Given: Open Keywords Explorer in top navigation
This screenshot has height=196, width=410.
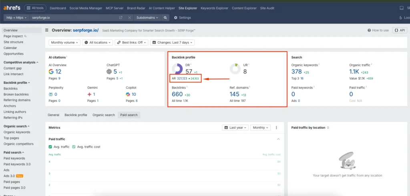Looking at the screenshot, I should (214, 8).
